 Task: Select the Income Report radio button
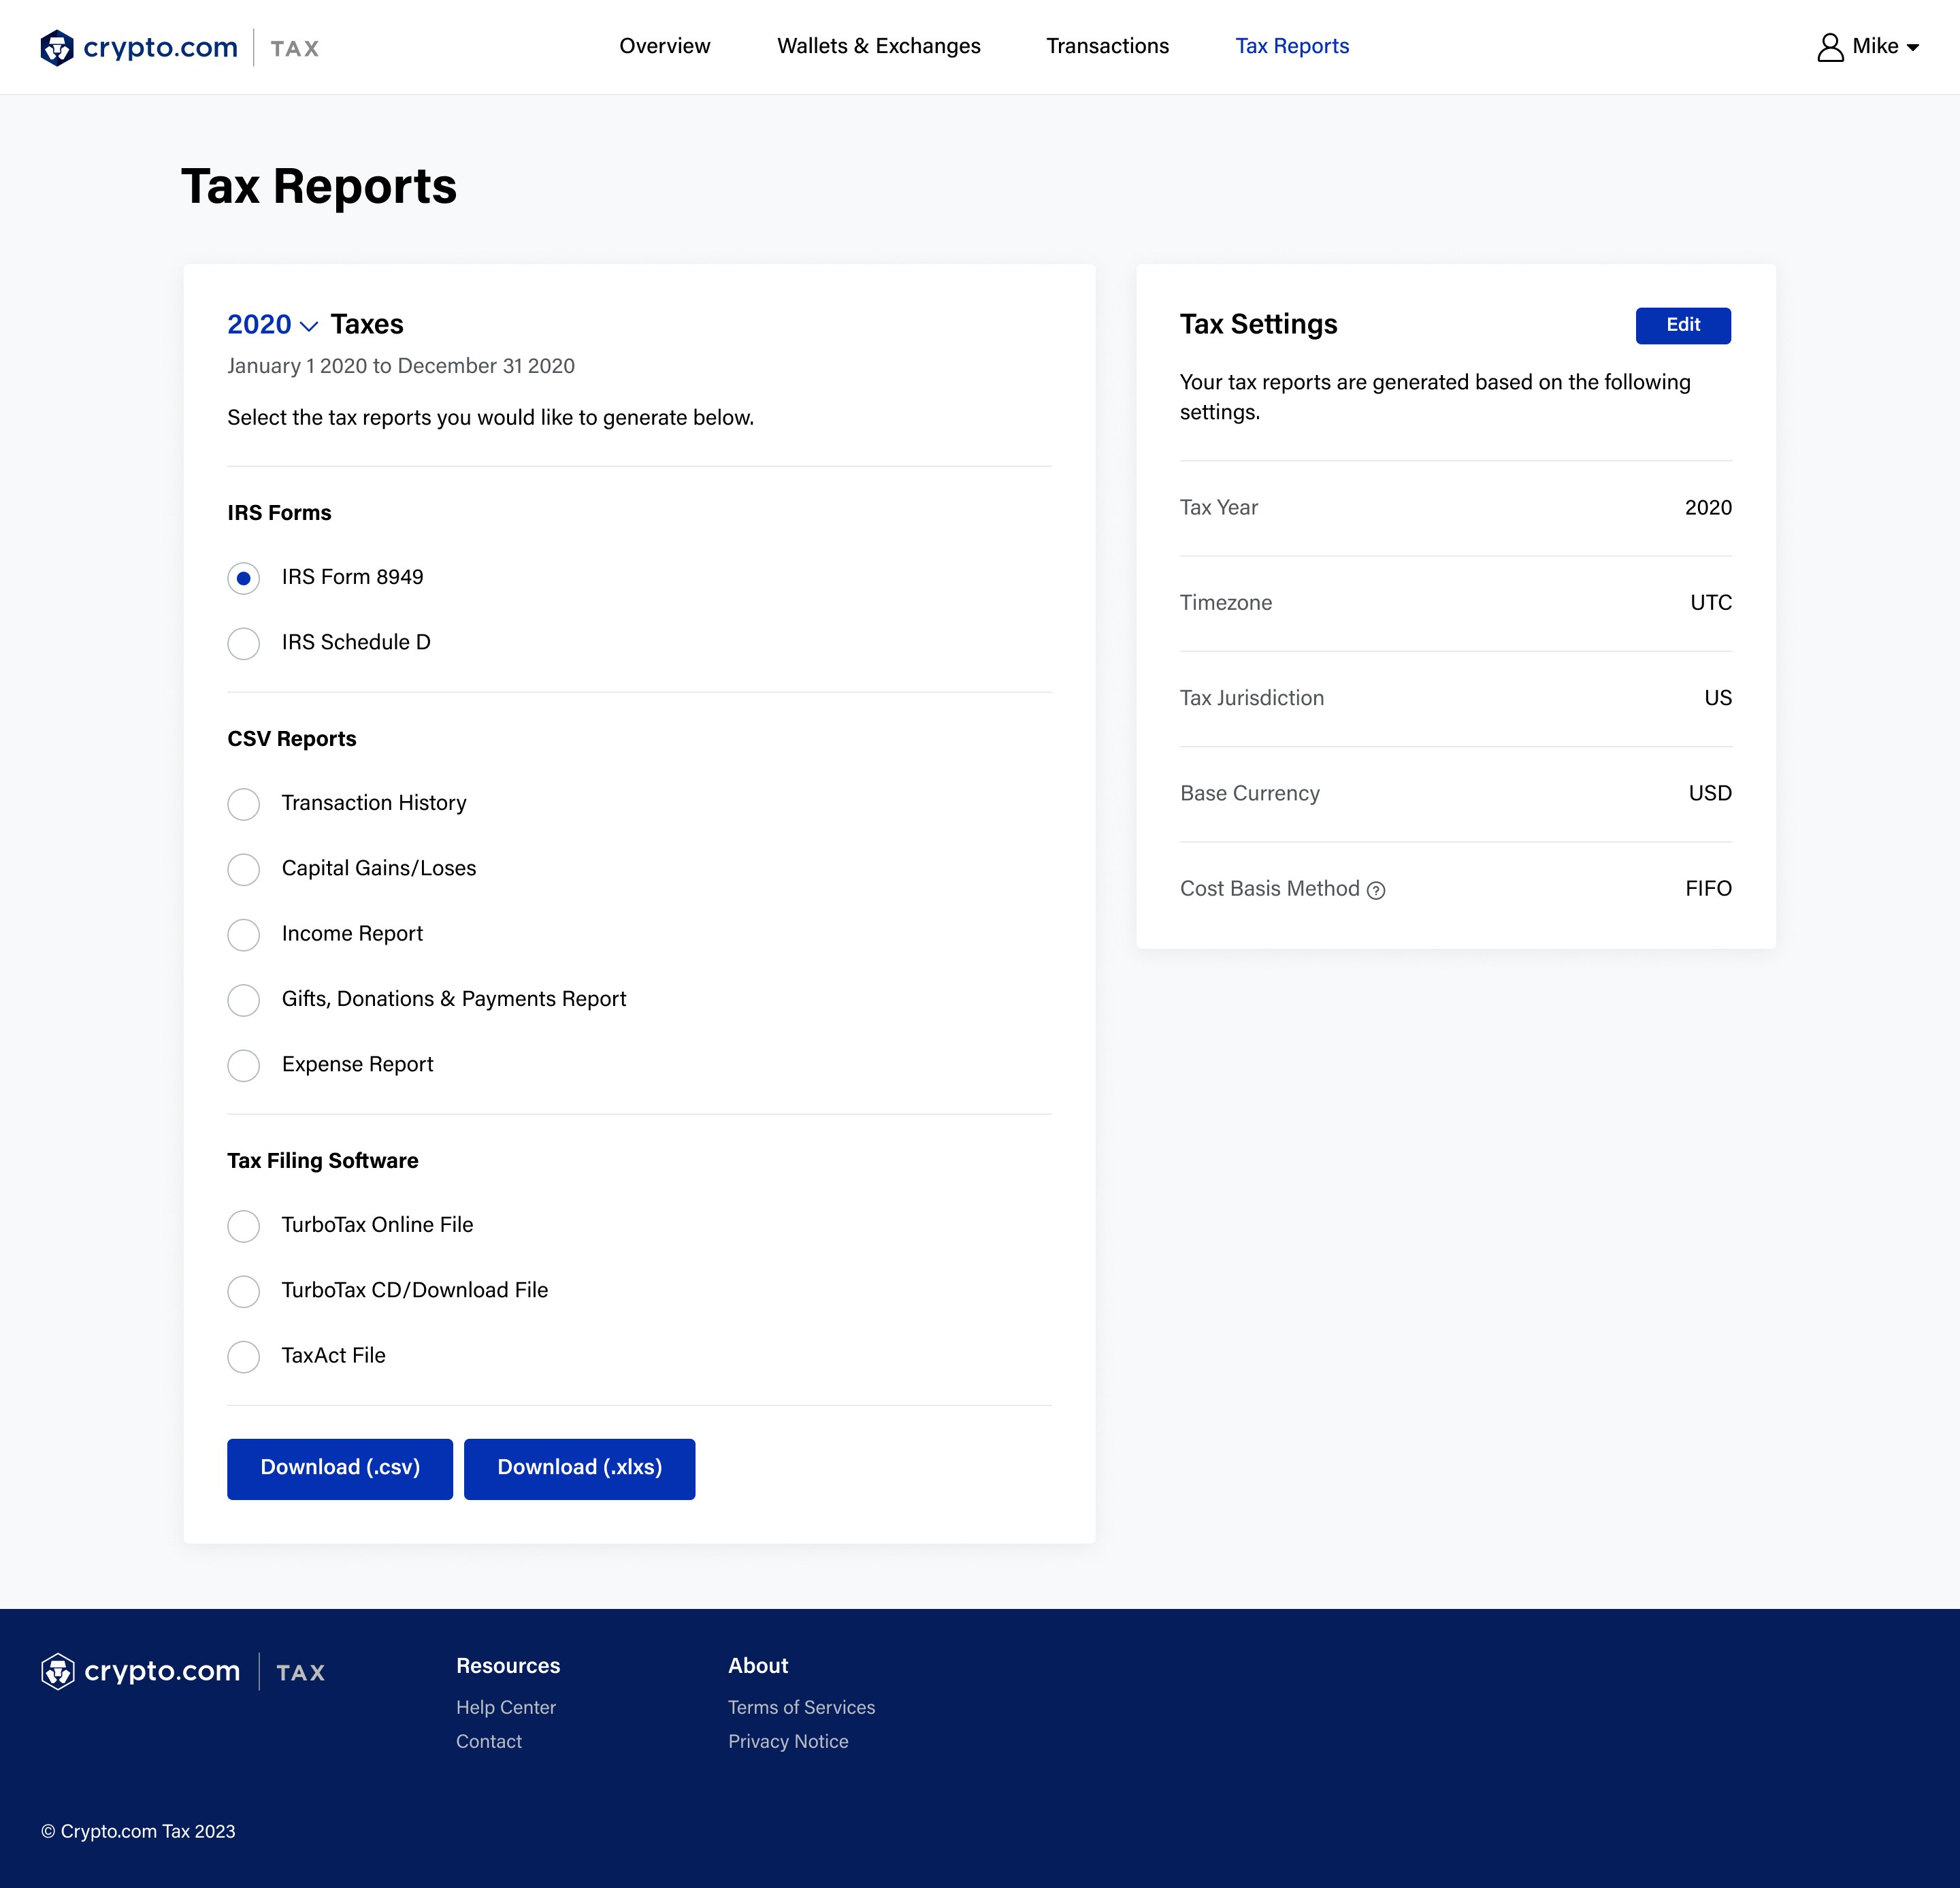[x=243, y=934]
